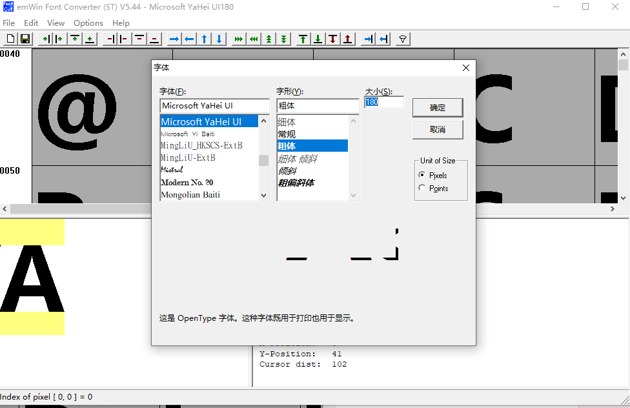Click the green triple up arrows icon
The width and height of the screenshot is (630, 408).
point(269,39)
